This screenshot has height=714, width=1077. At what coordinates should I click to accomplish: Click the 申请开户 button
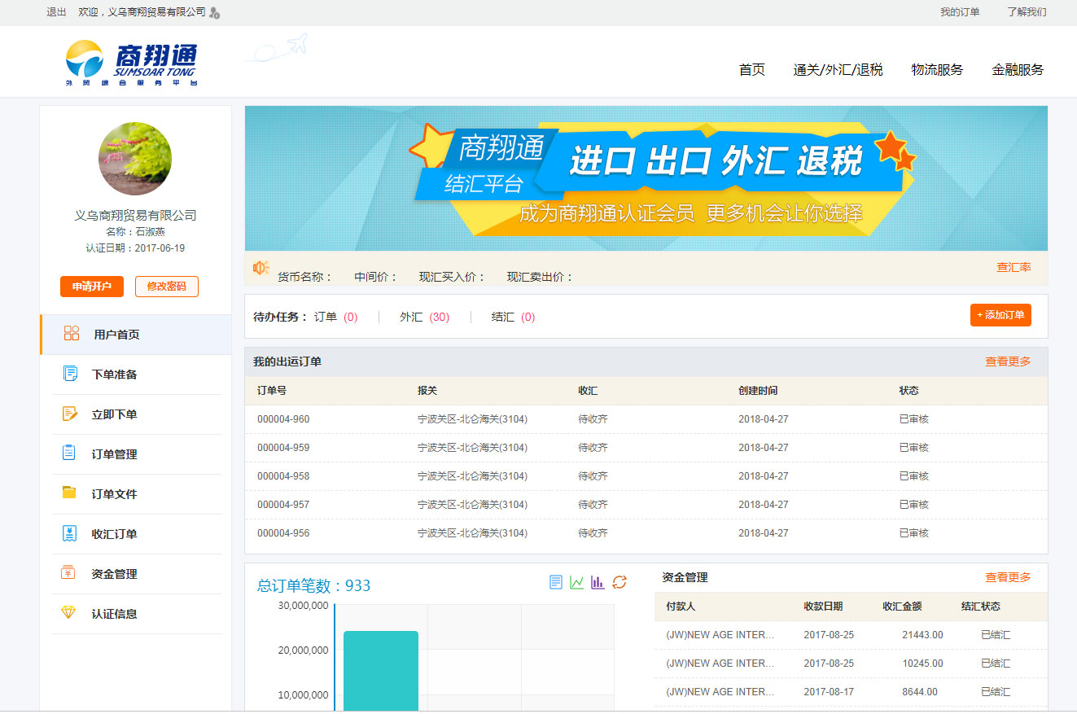[92, 287]
